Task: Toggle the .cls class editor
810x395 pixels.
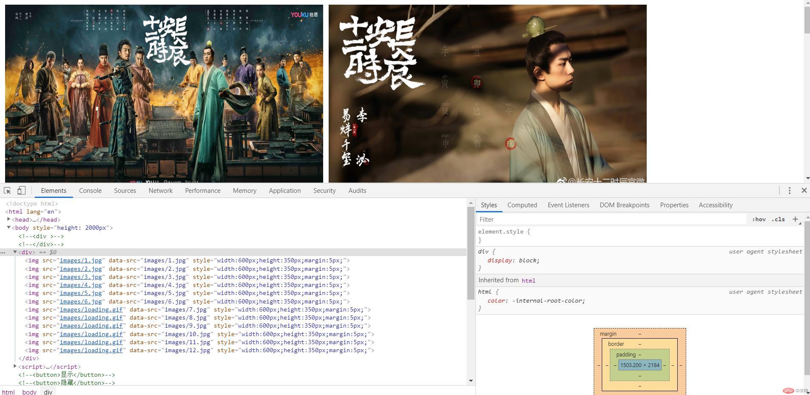Action: click(x=778, y=219)
